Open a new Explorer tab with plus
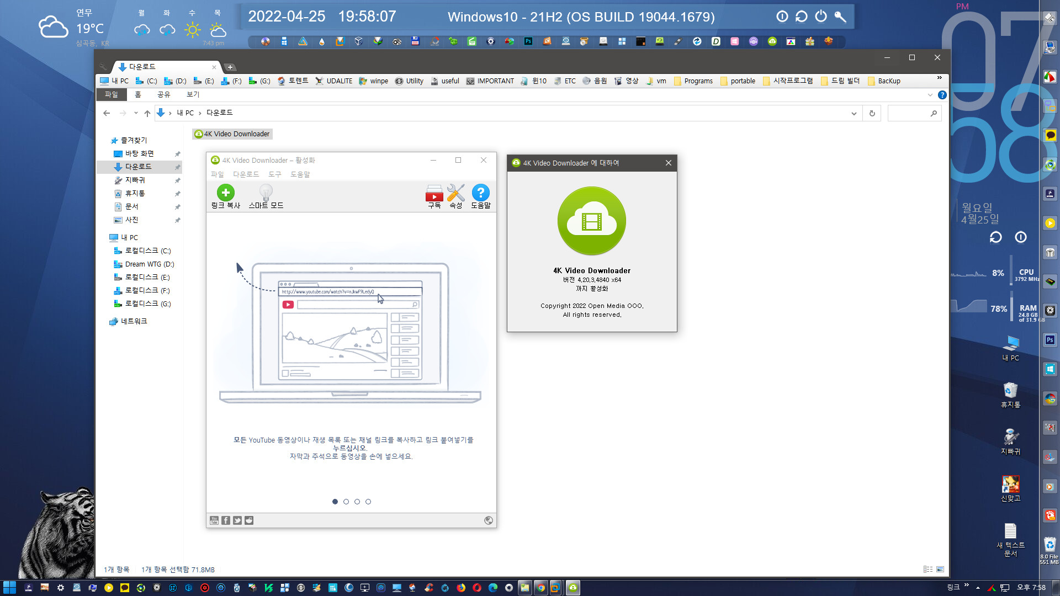Screen dimensions: 1060x596 click(230, 67)
